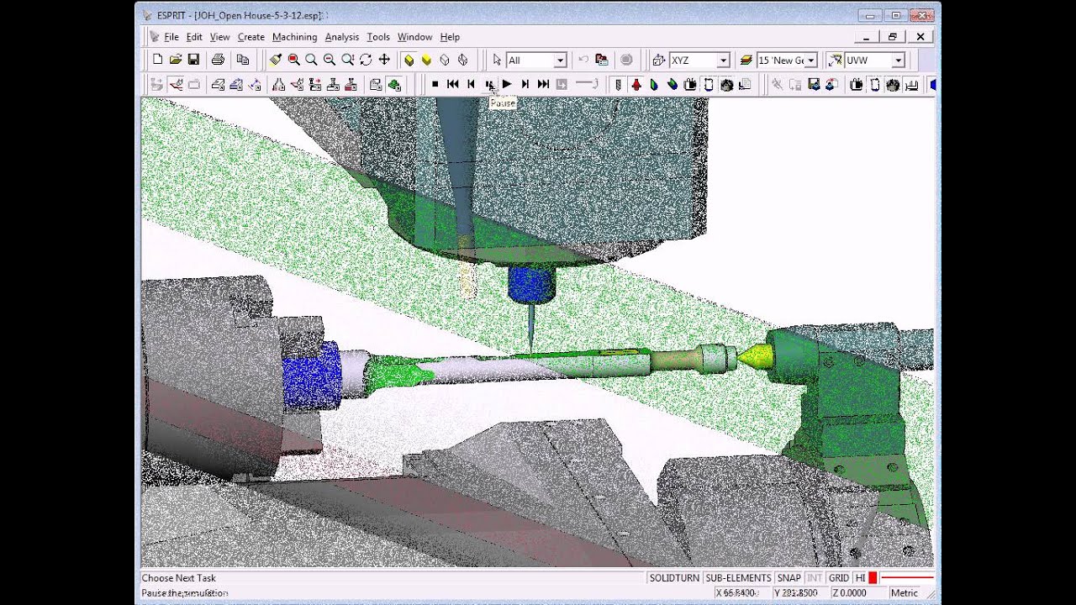Image resolution: width=1076 pixels, height=605 pixels.
Task: Click the brush redraw icon
Action: (276, 60)
